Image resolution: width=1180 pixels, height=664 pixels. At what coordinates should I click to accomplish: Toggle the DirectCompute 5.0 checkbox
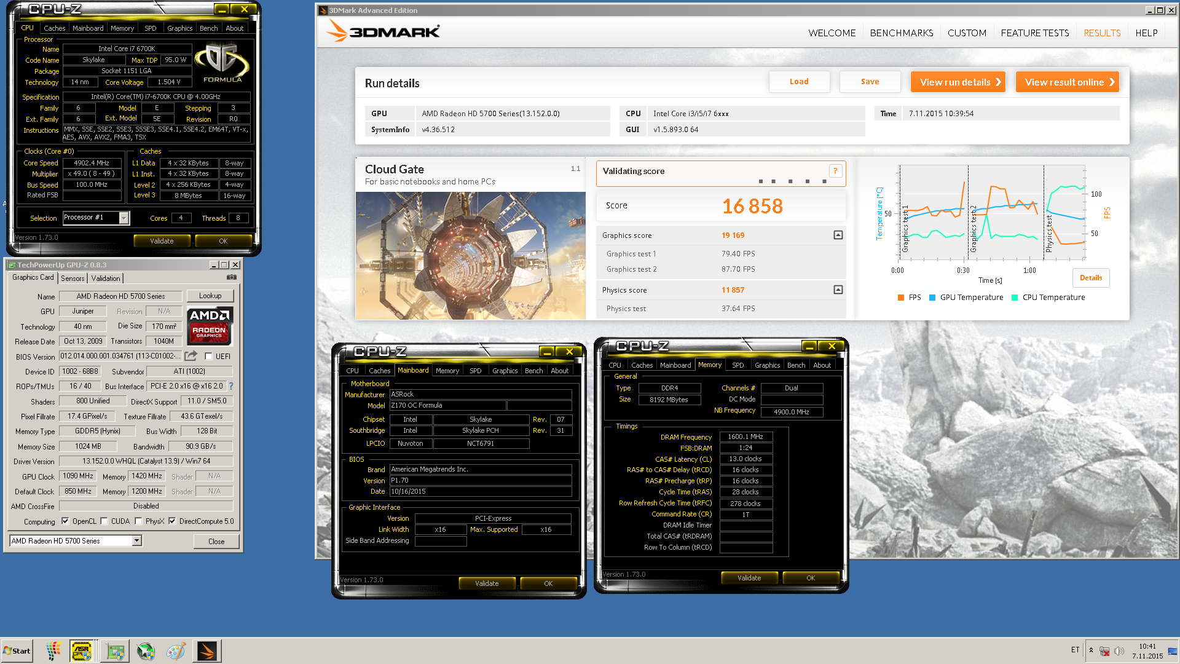pos(172,521)
